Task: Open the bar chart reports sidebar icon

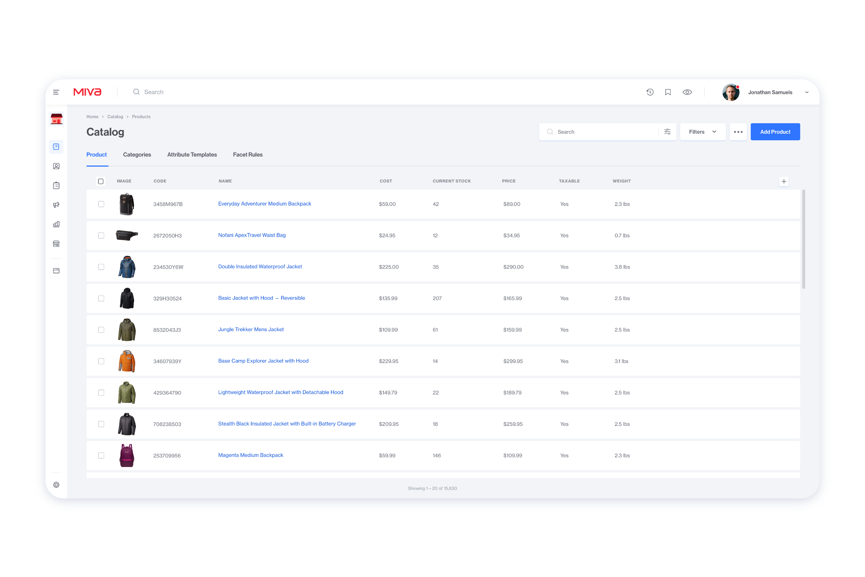Action: click(56, 224)
